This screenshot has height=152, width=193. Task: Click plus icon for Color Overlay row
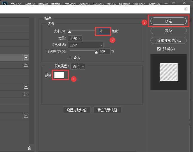[x=26, y=87]
